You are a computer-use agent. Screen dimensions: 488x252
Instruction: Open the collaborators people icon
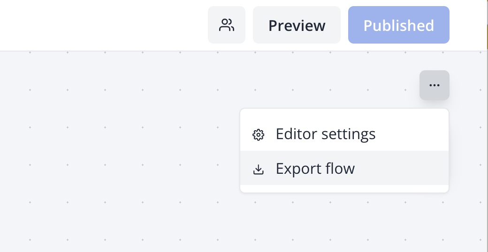227,25
